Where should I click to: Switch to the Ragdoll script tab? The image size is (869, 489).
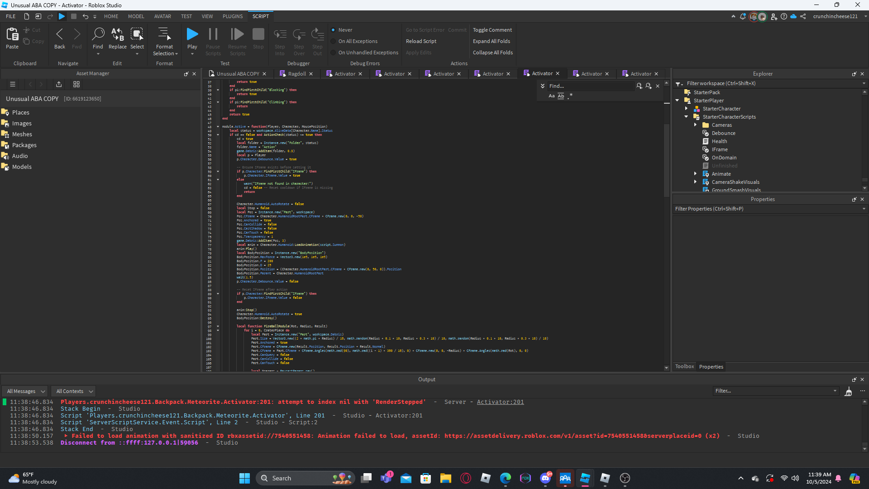pyautogui.click(x=297, y=74)
